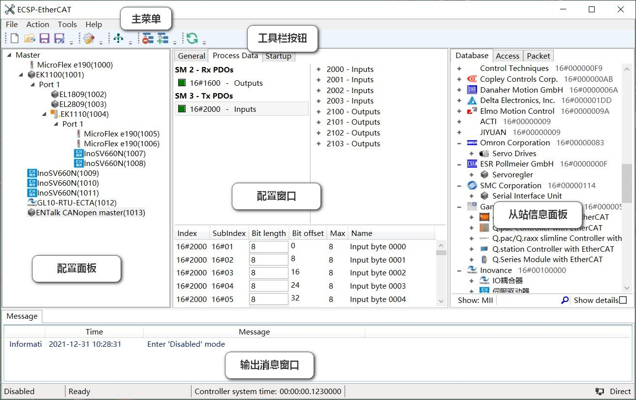Click the Copley Controls Corp. vendor logo

click(472, 79)
